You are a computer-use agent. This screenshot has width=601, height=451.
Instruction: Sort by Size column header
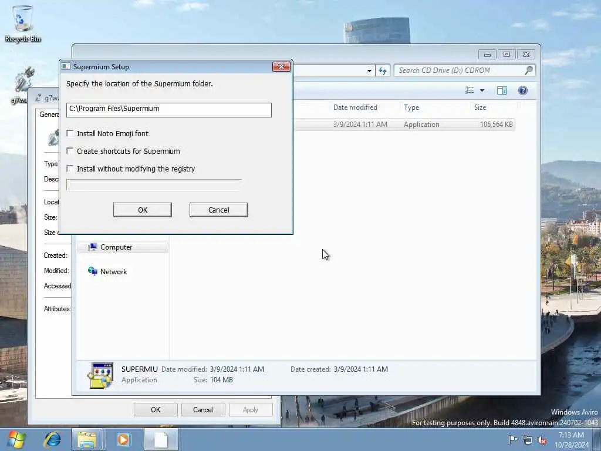click(480, 107)
